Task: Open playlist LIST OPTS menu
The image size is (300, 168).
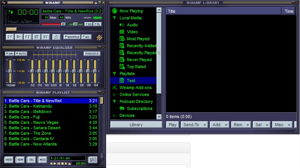Action: [93, 159]
